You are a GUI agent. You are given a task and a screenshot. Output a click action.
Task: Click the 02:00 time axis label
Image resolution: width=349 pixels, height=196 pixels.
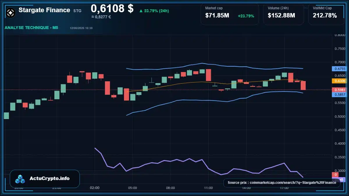(95, 188)
